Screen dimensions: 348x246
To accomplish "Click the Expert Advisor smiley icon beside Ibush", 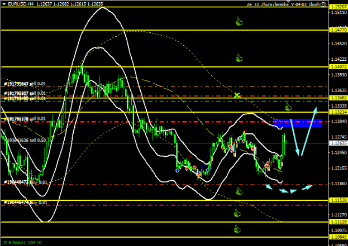I will click(x=323, y=3).
